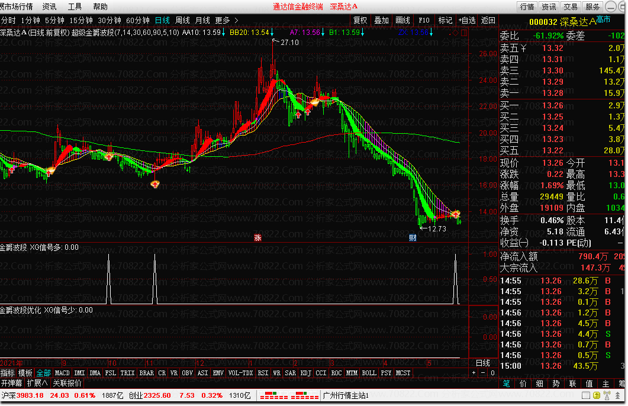
Task: Zoom out chart with − button
Action: click(x=483, y=373)
